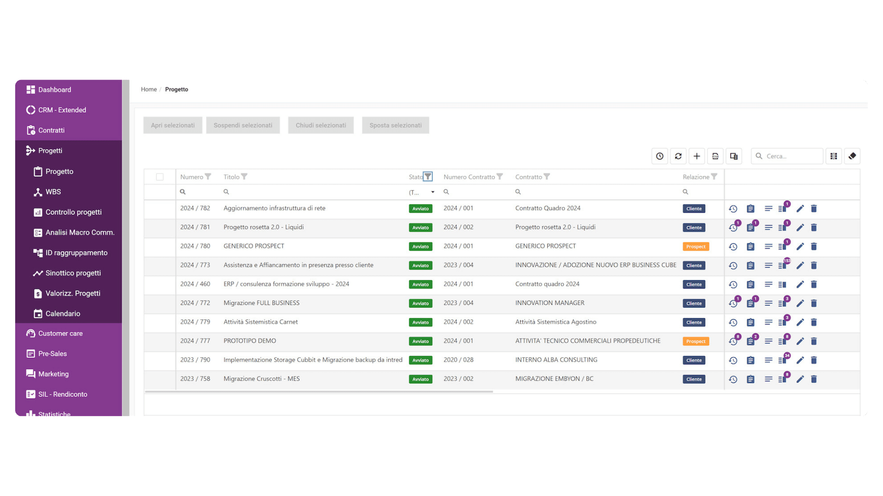883x496 pixels.
Task: Open Sinottico progetti in sidebar
Action: [x=69, y=273]
